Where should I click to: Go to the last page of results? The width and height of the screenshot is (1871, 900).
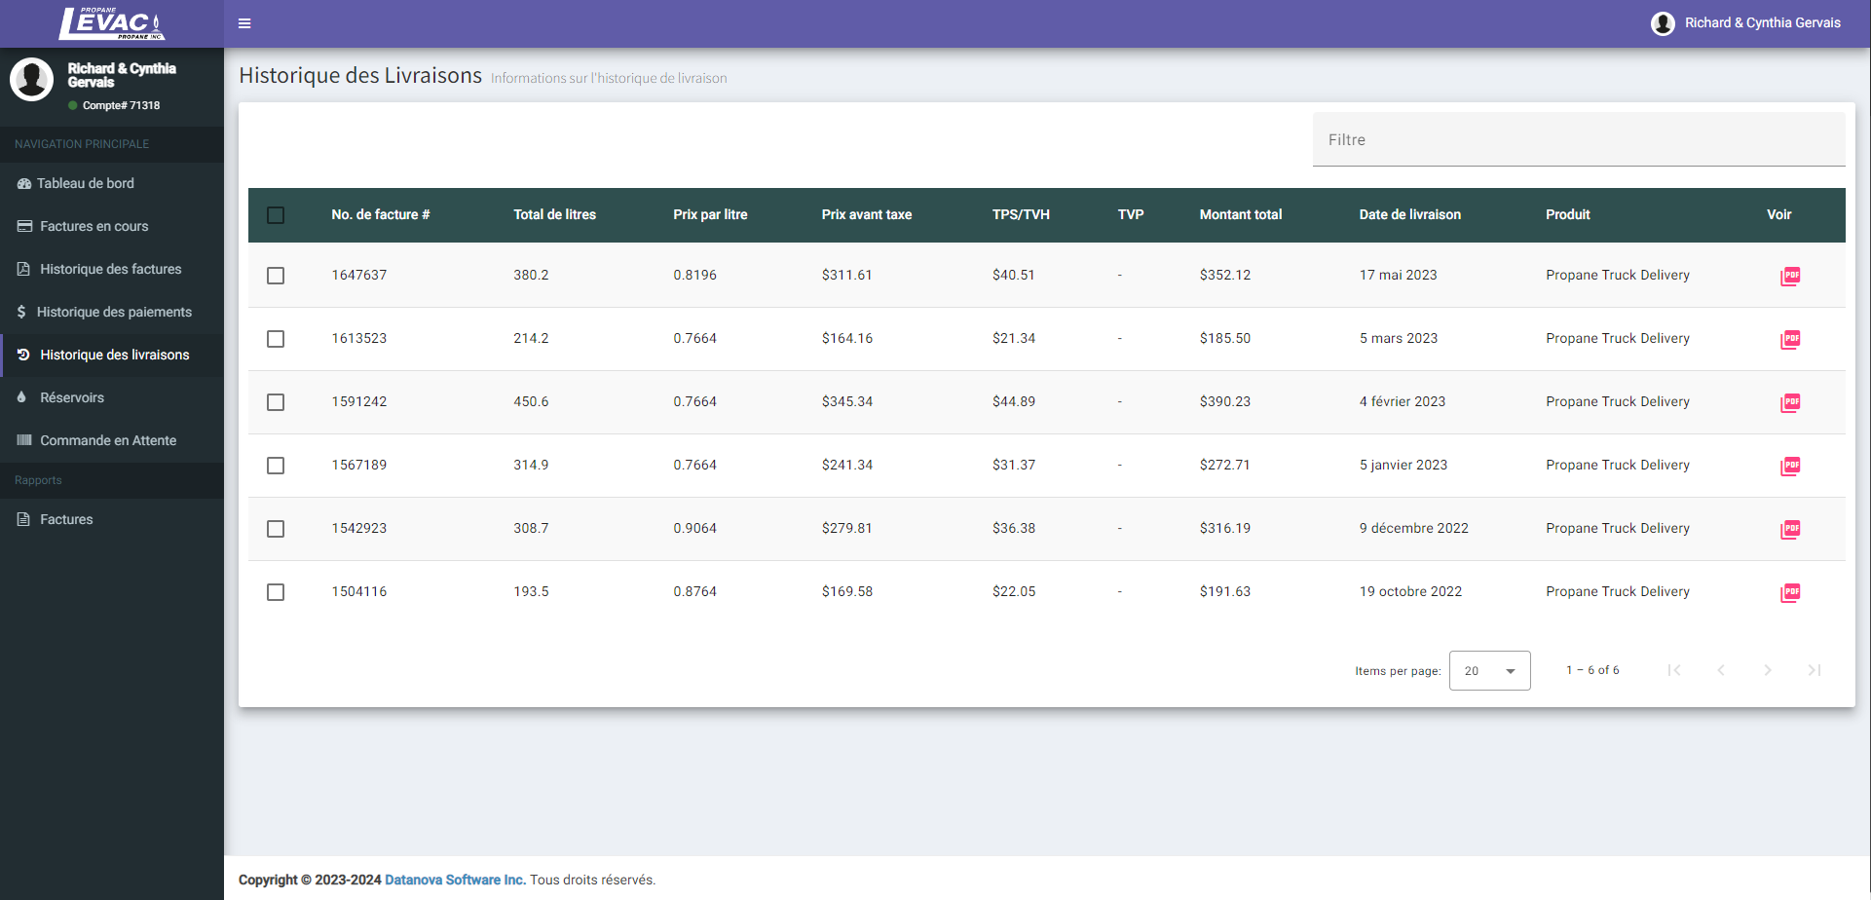click(1814, 670)
